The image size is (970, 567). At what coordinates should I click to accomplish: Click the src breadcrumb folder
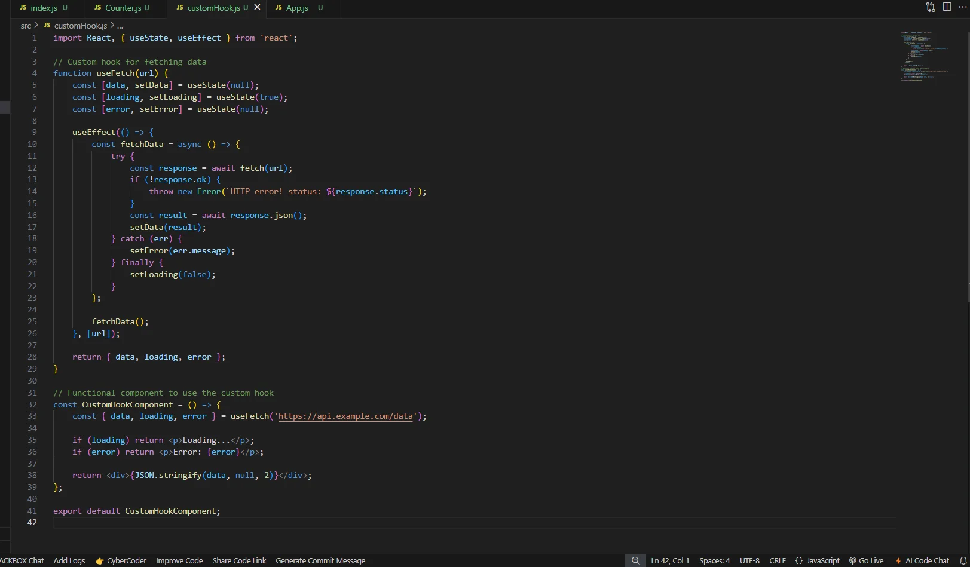(26, 26)
